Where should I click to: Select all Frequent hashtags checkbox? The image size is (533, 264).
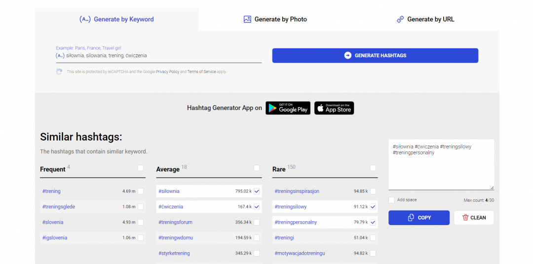point(141,168)
